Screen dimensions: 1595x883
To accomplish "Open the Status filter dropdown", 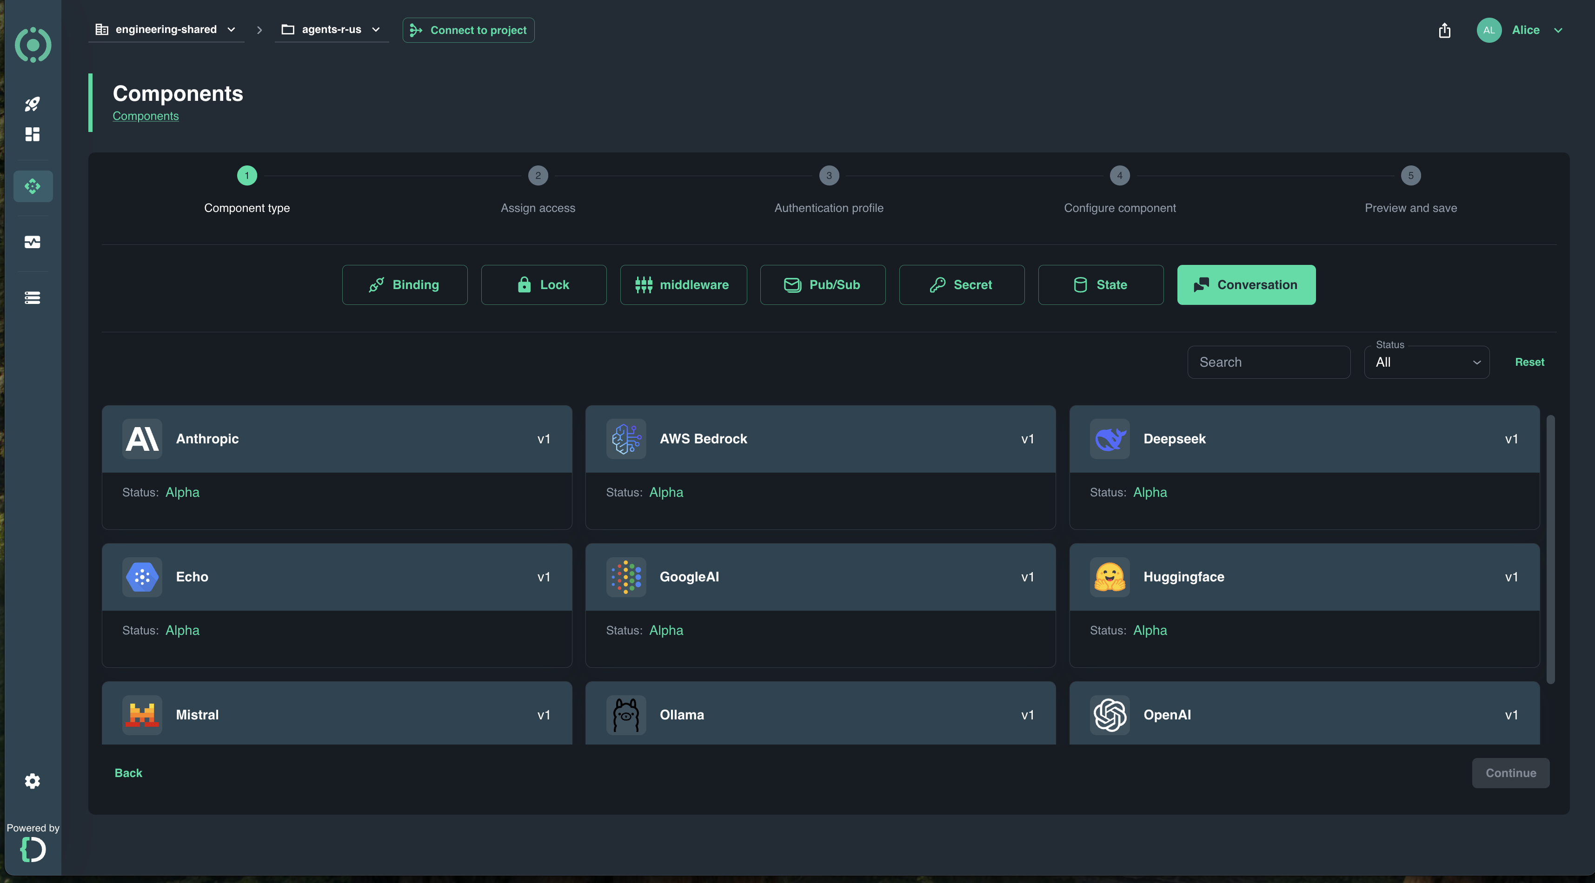I will pyautogui.click(x=1427, y=362).
